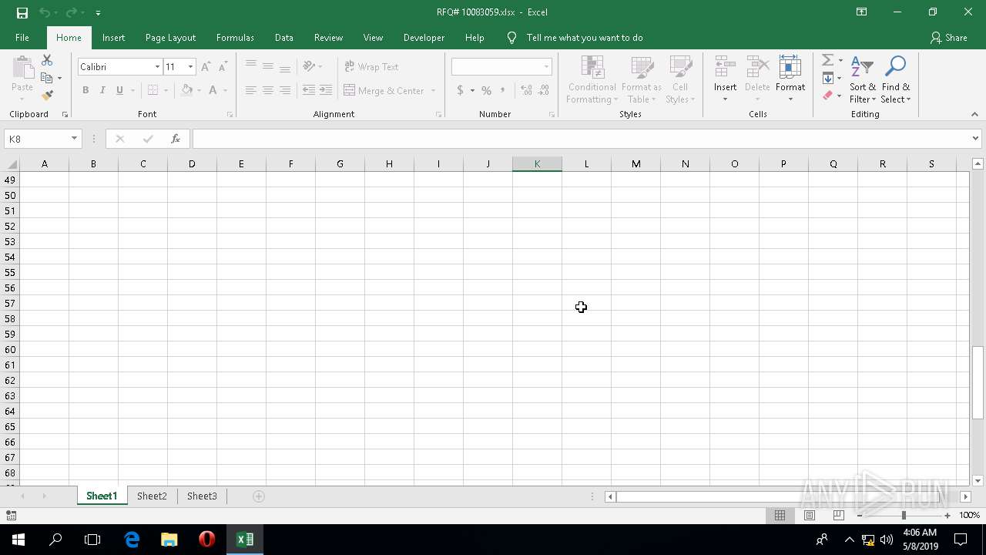
Task: Toggle Top Align
Action: [x=251, y=66]
